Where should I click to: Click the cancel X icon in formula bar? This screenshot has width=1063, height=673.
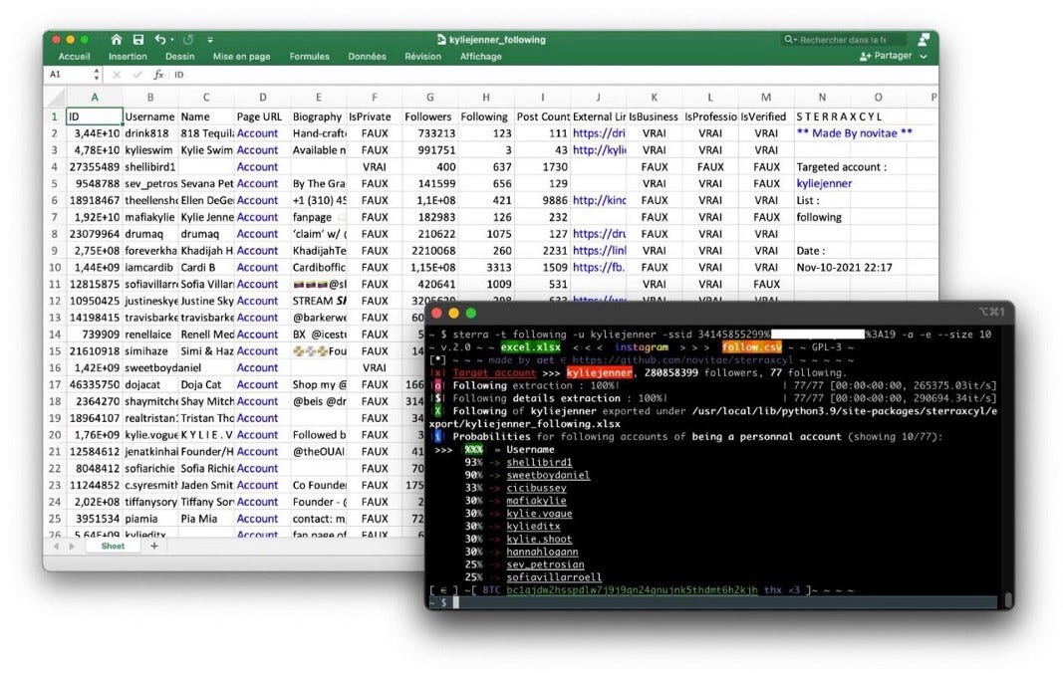pyautogui.click(x=117, y=75)
